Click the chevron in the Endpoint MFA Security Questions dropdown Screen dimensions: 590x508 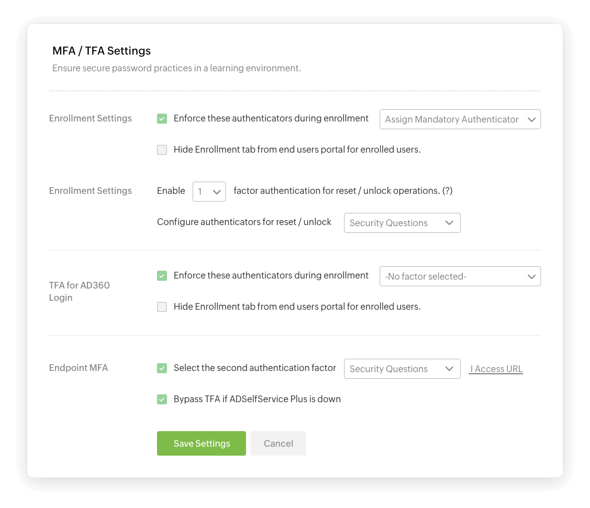pyautogui.click(x=450, y=369)
